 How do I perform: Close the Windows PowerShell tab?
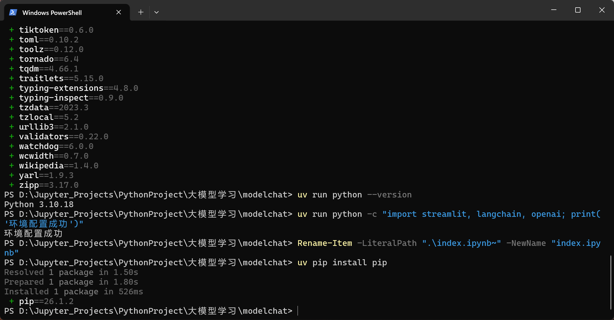(x=119, y=12)
